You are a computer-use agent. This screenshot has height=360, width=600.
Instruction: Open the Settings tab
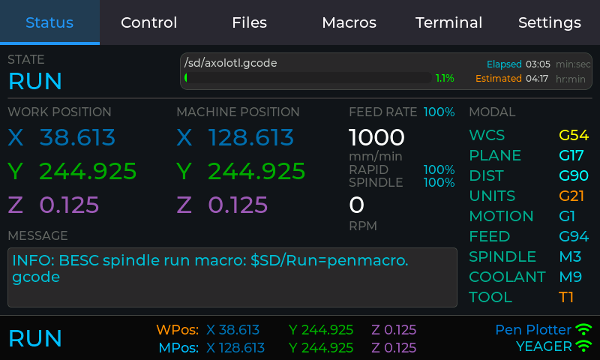coord(549,22)
